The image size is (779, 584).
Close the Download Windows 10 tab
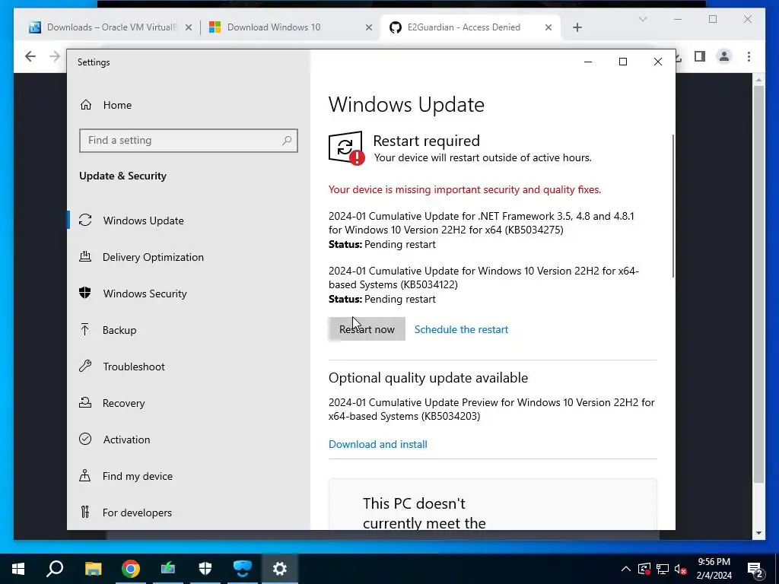(369, 27)
